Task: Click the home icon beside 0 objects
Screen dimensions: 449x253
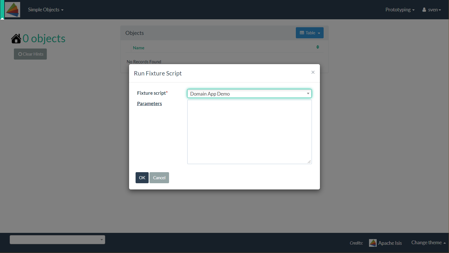Action: point(16,39)
